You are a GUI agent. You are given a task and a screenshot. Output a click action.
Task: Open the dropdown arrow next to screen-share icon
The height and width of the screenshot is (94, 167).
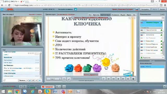coord(60,87)
